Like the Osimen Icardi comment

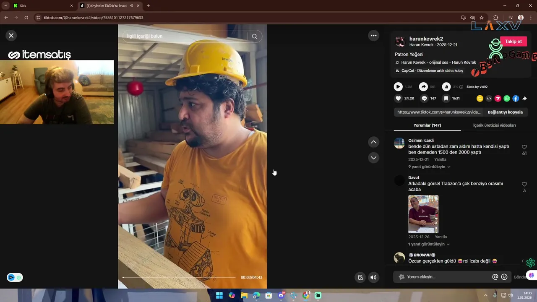click(524, 147)
